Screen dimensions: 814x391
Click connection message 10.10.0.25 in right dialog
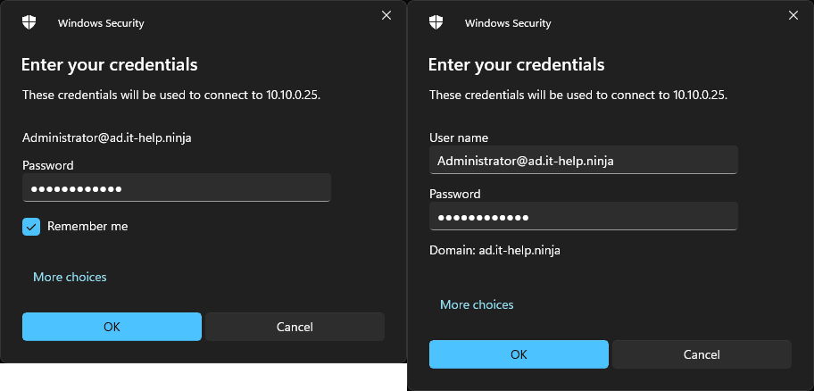click(578, 95)
